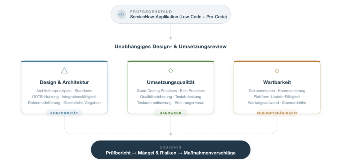The image size is (342, 161).
Task: Click the arrowhead below the Prüfgegenstand pill
Action: (171, 37)
